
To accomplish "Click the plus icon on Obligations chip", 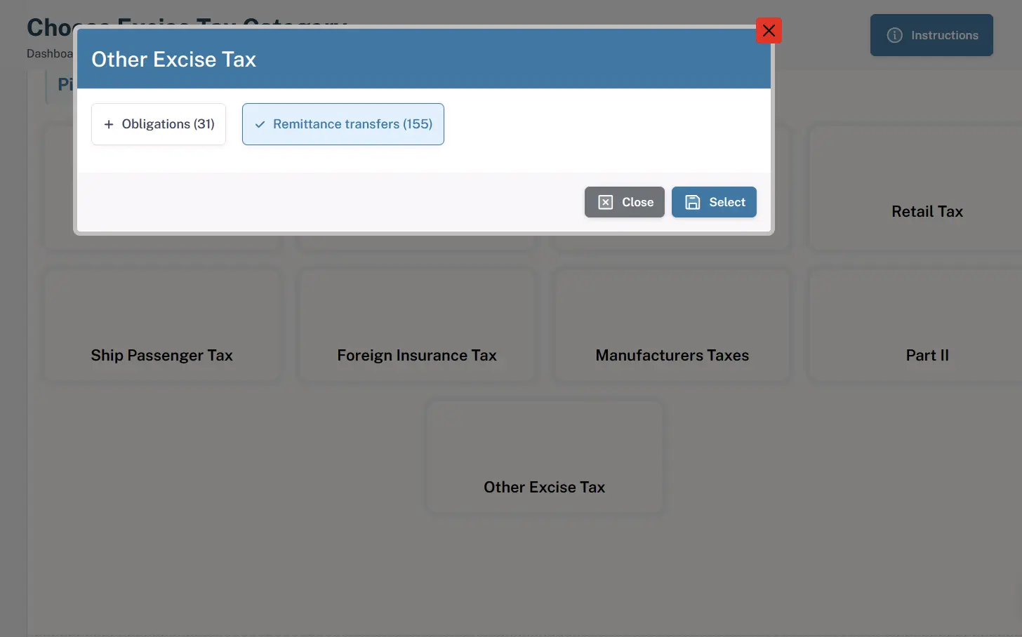I will [109, 124].
